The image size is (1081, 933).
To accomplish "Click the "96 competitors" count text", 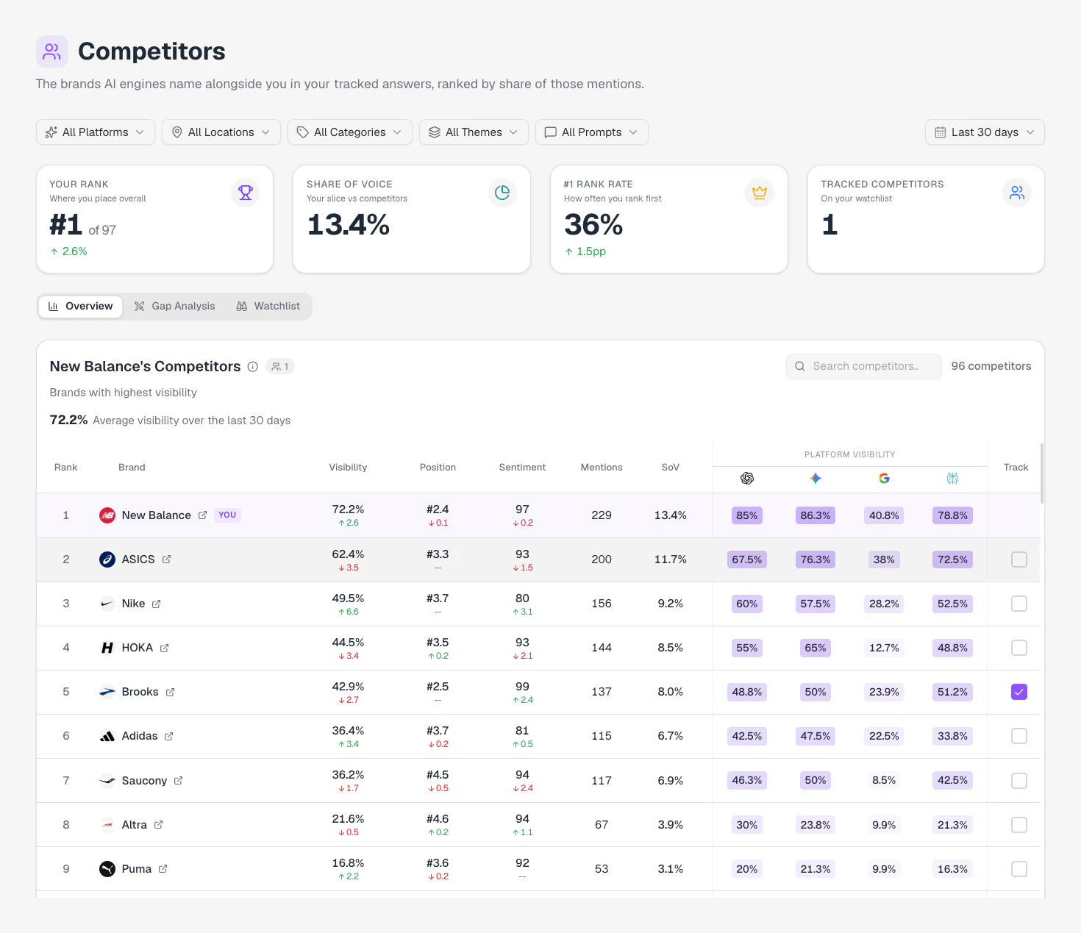I will click(991, 366).
